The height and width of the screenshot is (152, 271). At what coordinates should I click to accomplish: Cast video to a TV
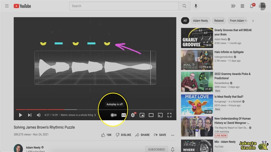pos(160,115)
